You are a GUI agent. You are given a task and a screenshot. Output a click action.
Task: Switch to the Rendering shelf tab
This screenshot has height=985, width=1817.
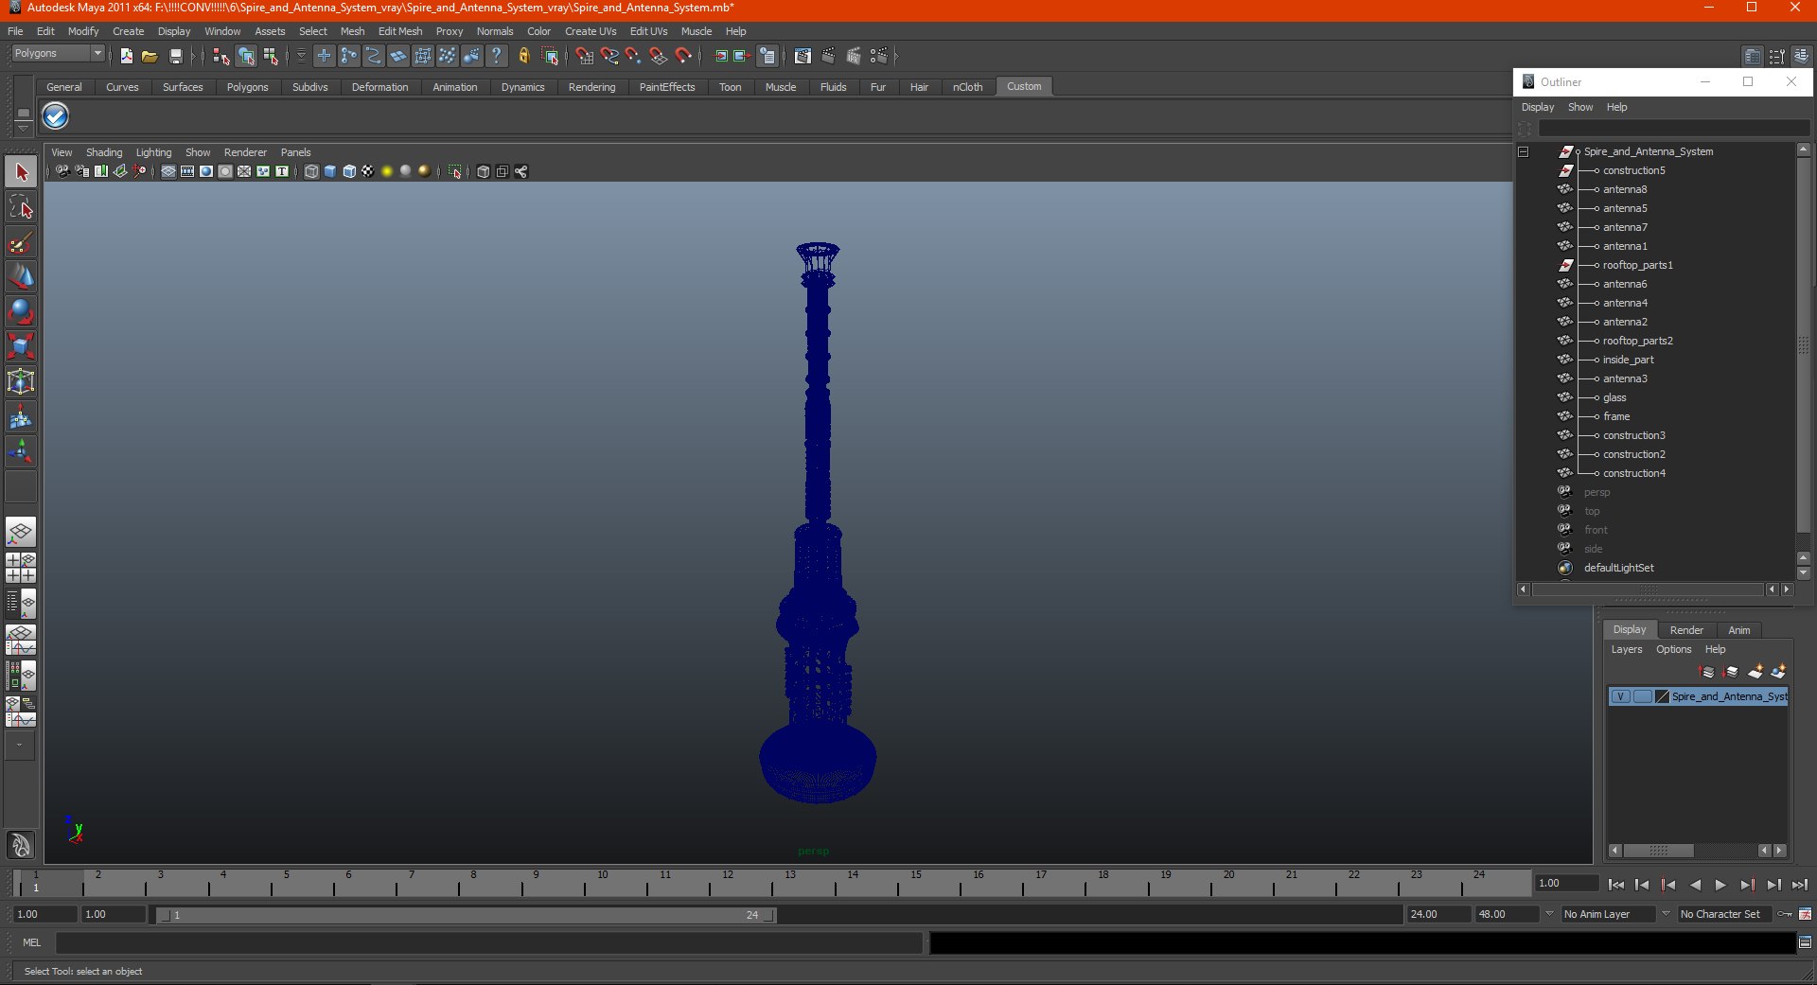(591, 87)
